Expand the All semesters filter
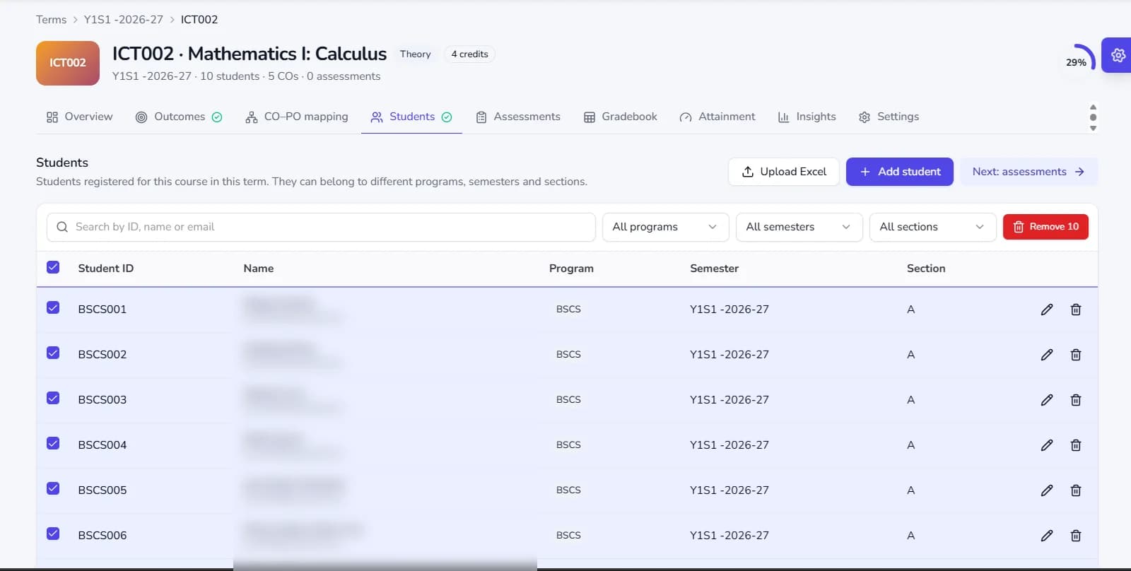1131x571 pixels. (x=799, y=227)
